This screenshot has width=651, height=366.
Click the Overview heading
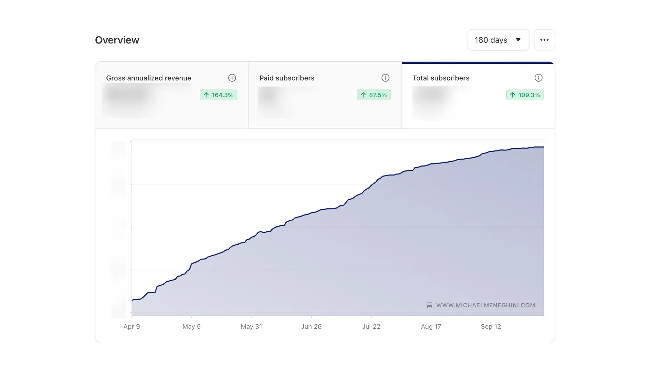117,40
